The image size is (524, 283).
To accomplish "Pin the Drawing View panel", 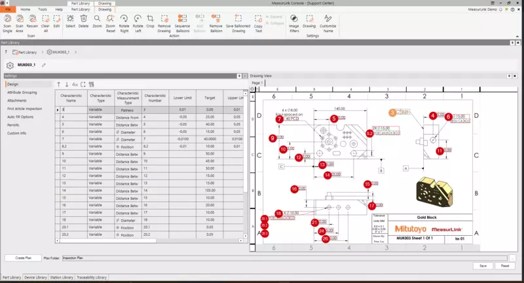I will (x=509, y=76).
